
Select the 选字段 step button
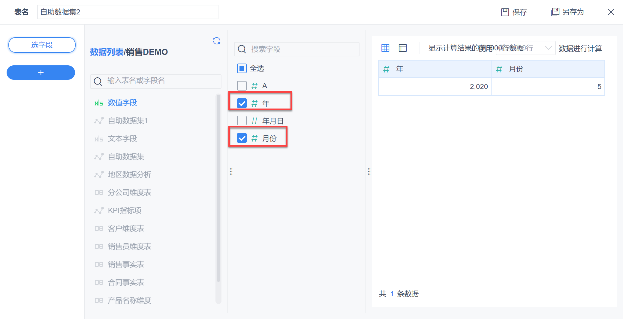[42, 45]
